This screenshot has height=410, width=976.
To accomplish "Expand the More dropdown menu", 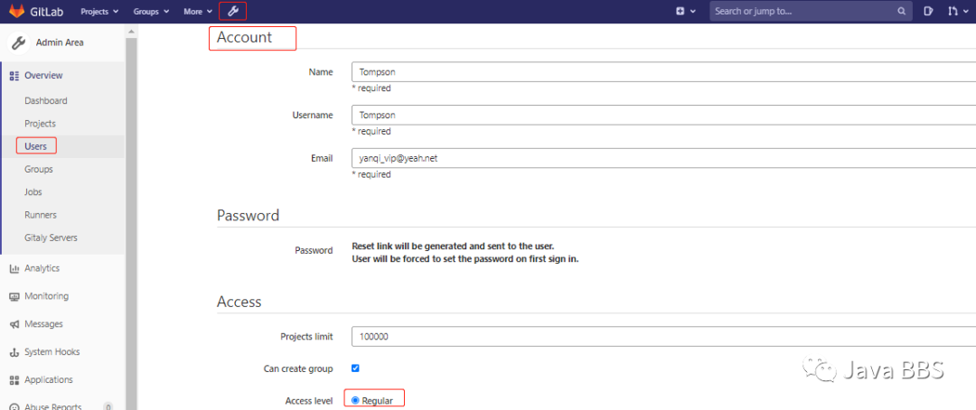I will [x=197, y=12].
